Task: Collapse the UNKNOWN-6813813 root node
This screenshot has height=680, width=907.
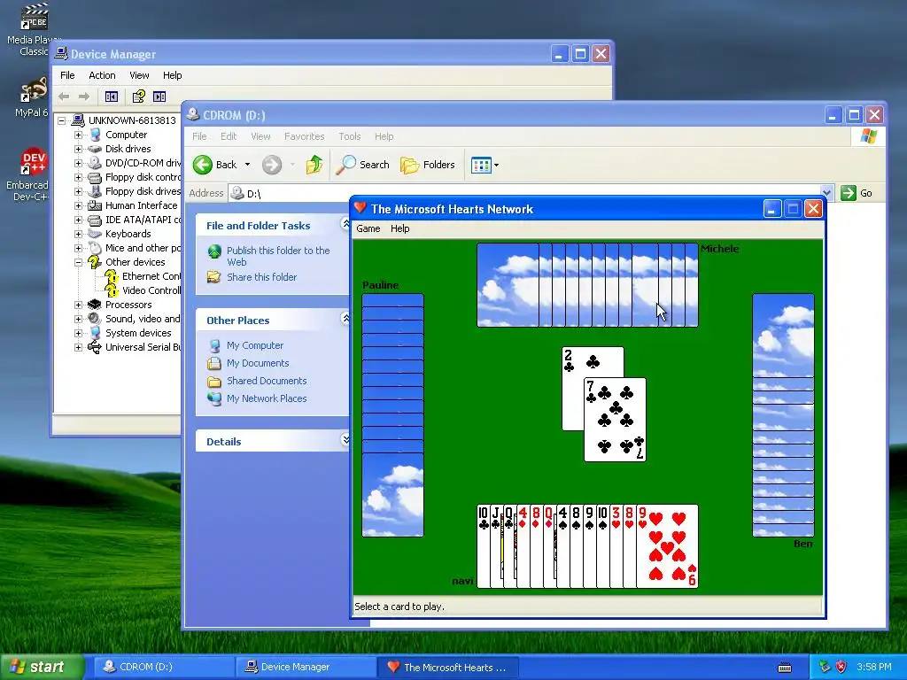Action: (62, 120)
